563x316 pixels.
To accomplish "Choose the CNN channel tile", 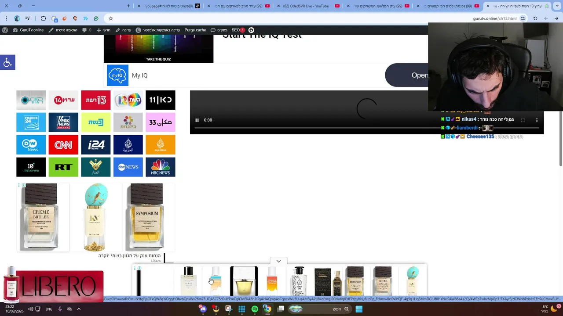I will (x=63, y=145).
